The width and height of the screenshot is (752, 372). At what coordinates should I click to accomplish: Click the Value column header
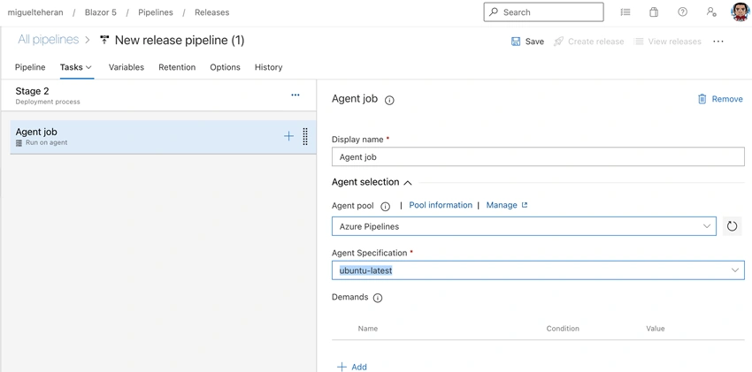tap(655, 329)
